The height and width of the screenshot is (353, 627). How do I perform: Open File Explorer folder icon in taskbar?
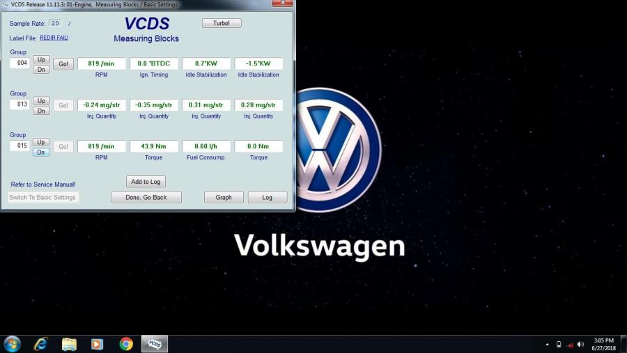click(69, 344)
